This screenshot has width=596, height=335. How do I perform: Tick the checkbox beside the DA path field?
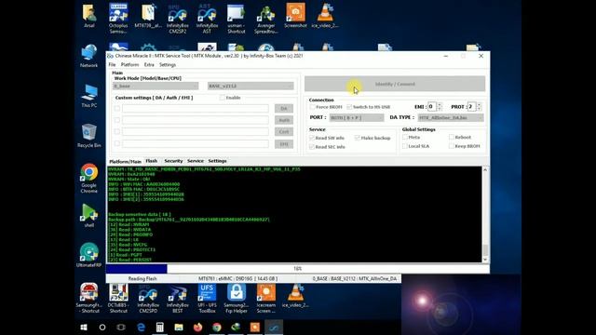point(117,108)
